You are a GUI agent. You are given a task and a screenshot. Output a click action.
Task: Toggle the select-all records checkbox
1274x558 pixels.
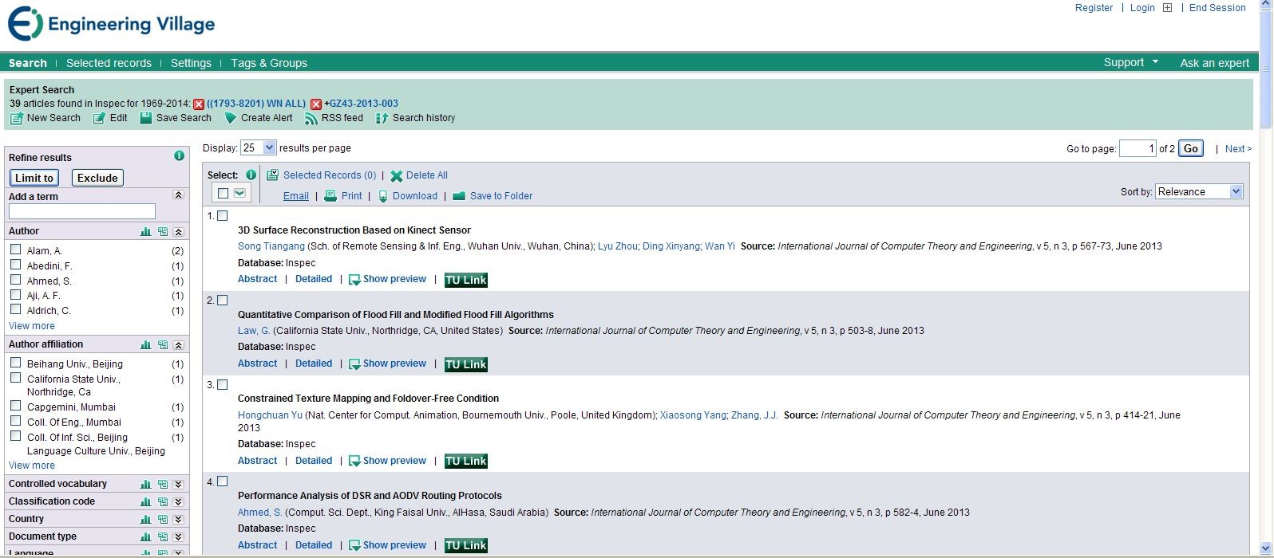(223, 193)
